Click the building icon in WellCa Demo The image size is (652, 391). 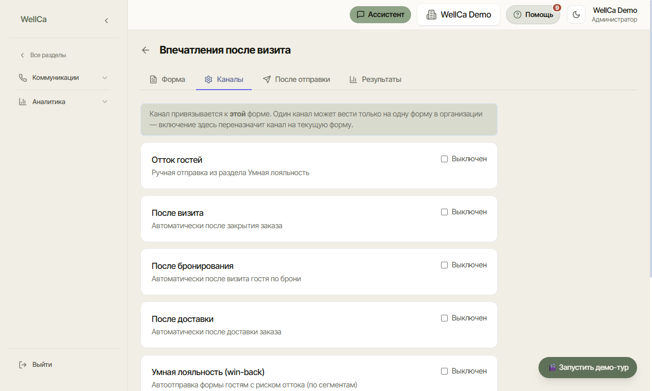point(431,14)
